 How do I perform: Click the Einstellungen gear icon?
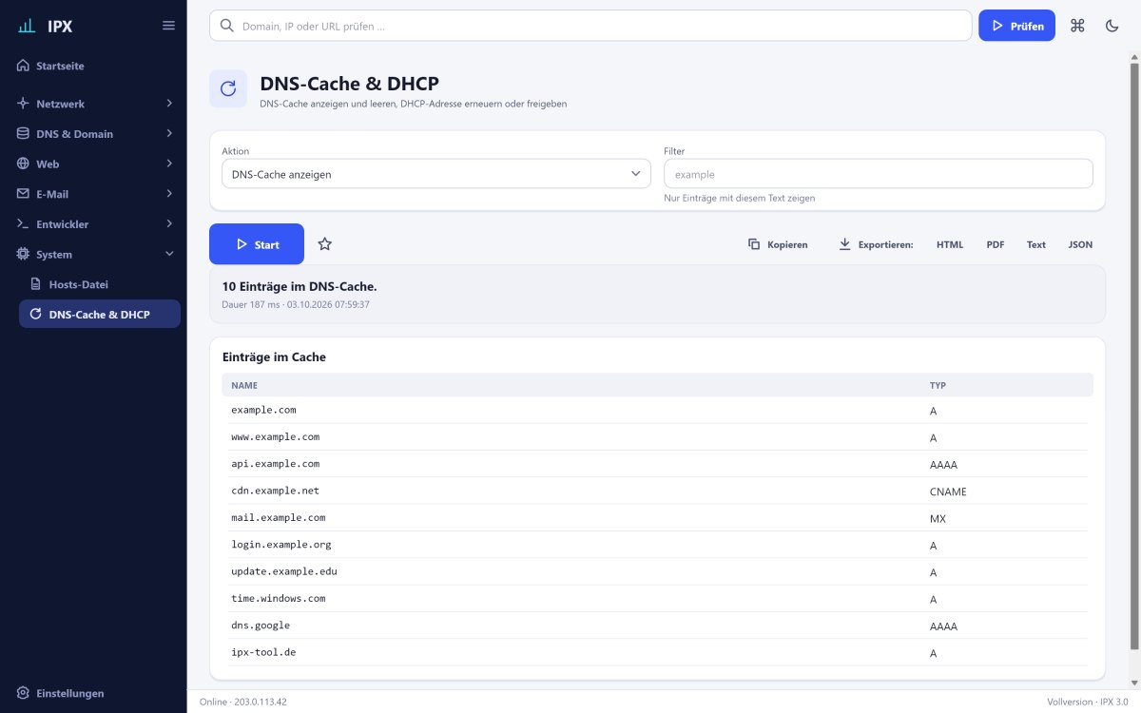click(23, 693)
